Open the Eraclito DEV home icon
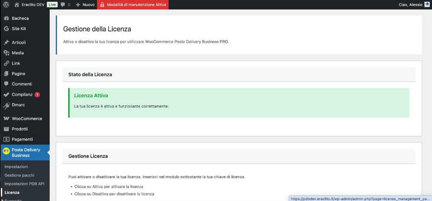432x201 pixels. pyautogui.click(x=17, y=5)
